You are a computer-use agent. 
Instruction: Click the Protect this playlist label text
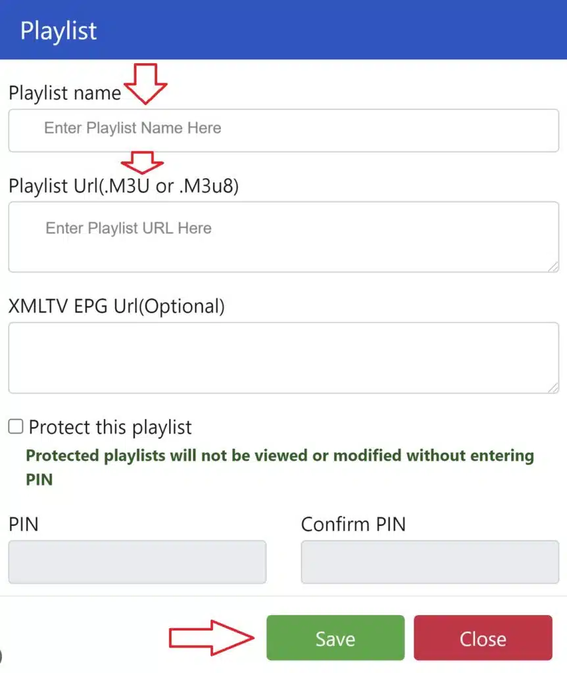pos(110,427)
